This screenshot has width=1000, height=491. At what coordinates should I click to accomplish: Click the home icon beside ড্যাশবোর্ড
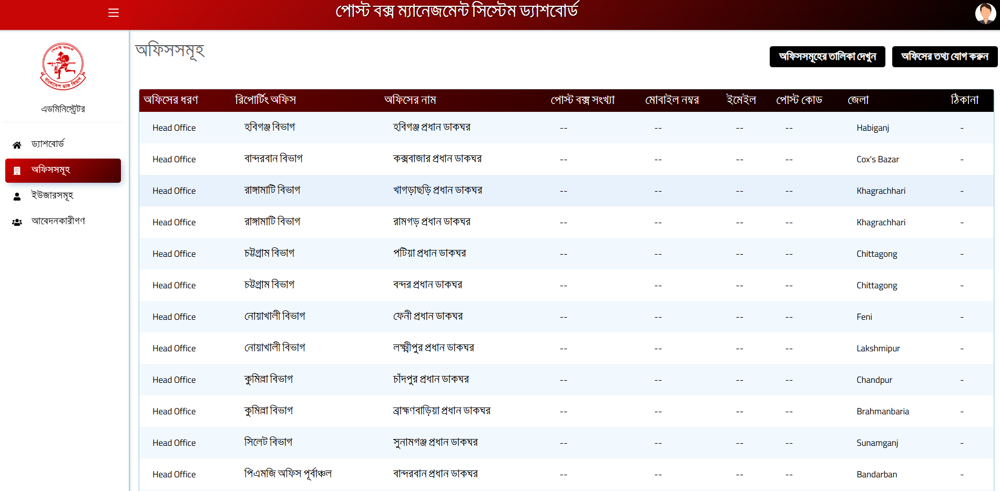[x=17, y=145]
